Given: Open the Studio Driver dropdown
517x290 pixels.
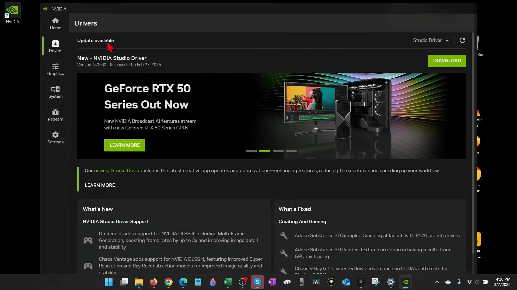Looking at the screenshot, I should 431,40.
